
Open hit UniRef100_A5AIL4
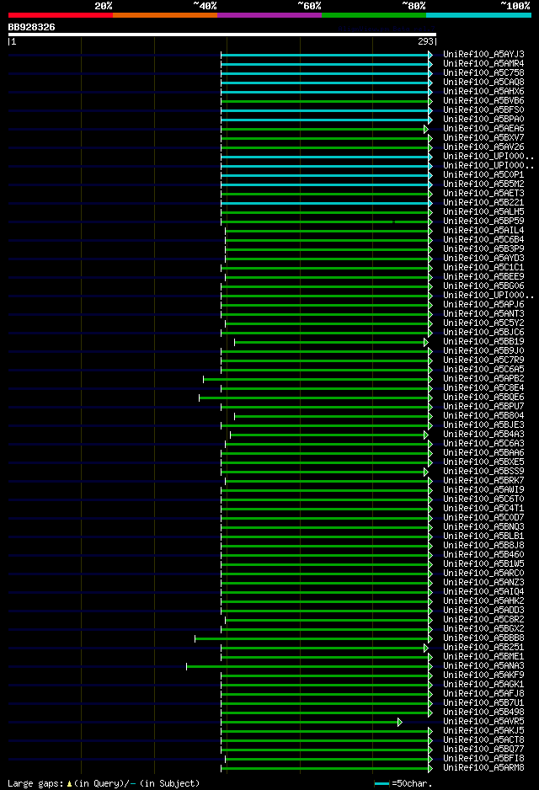pos(483,230)
